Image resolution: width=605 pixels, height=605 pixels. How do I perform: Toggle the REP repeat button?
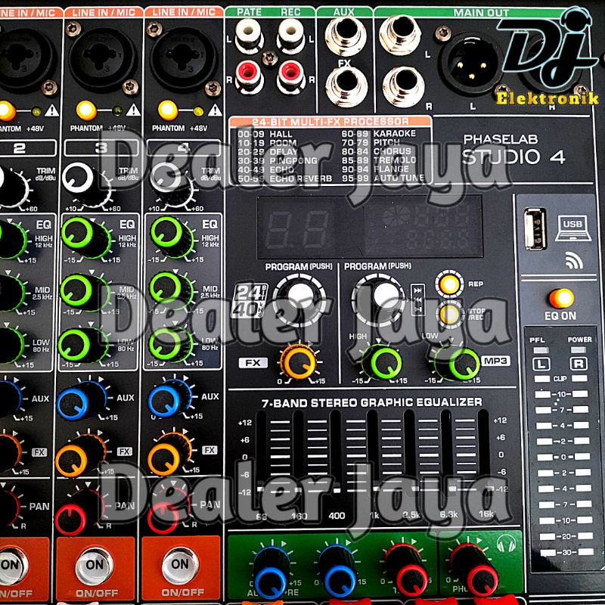tap(450, 284)
